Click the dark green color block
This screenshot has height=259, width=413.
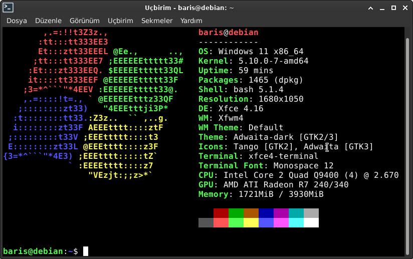coord(236,213)
